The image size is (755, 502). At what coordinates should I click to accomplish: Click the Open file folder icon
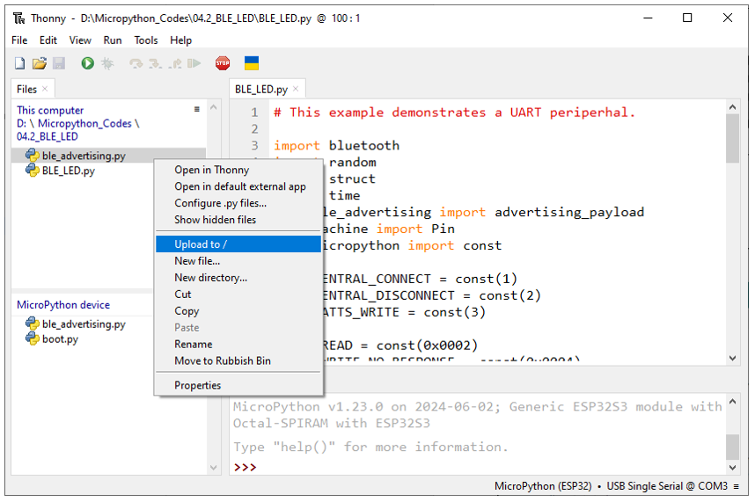pos(39,63)
